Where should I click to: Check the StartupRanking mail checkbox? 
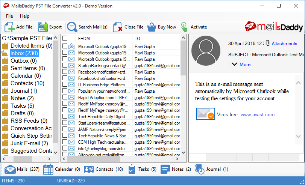(x=65, y=65)
